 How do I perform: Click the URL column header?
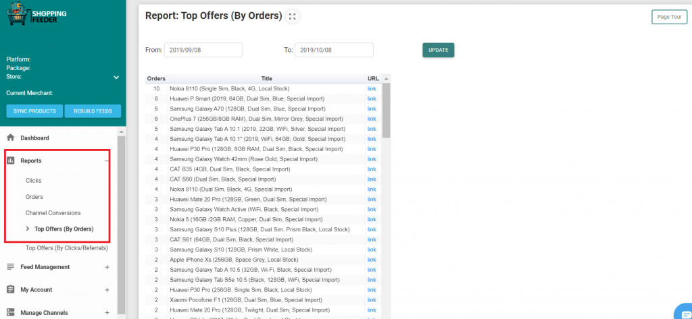(373, 78)
